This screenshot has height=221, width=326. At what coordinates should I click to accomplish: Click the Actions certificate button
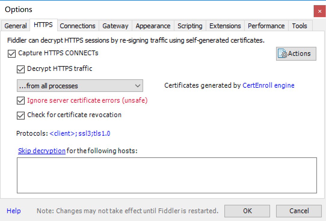296,53
